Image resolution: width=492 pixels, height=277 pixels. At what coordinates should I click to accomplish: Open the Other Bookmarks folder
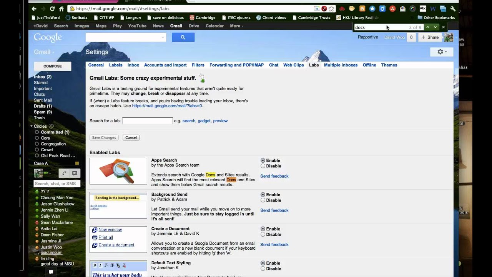click(x=436, y=18)
